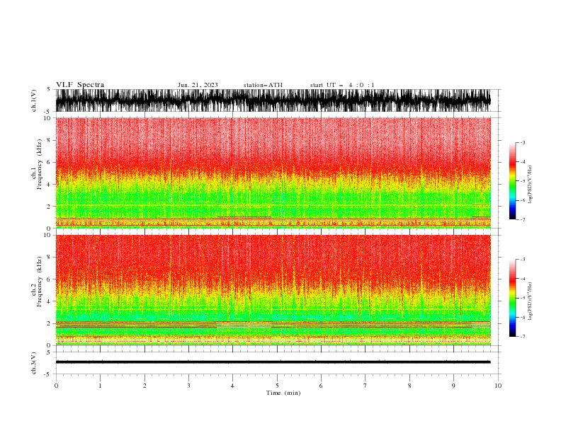Click the ch.2 spectrogram panel
This screenshot has height=433, width=561.
click(273, 290)
